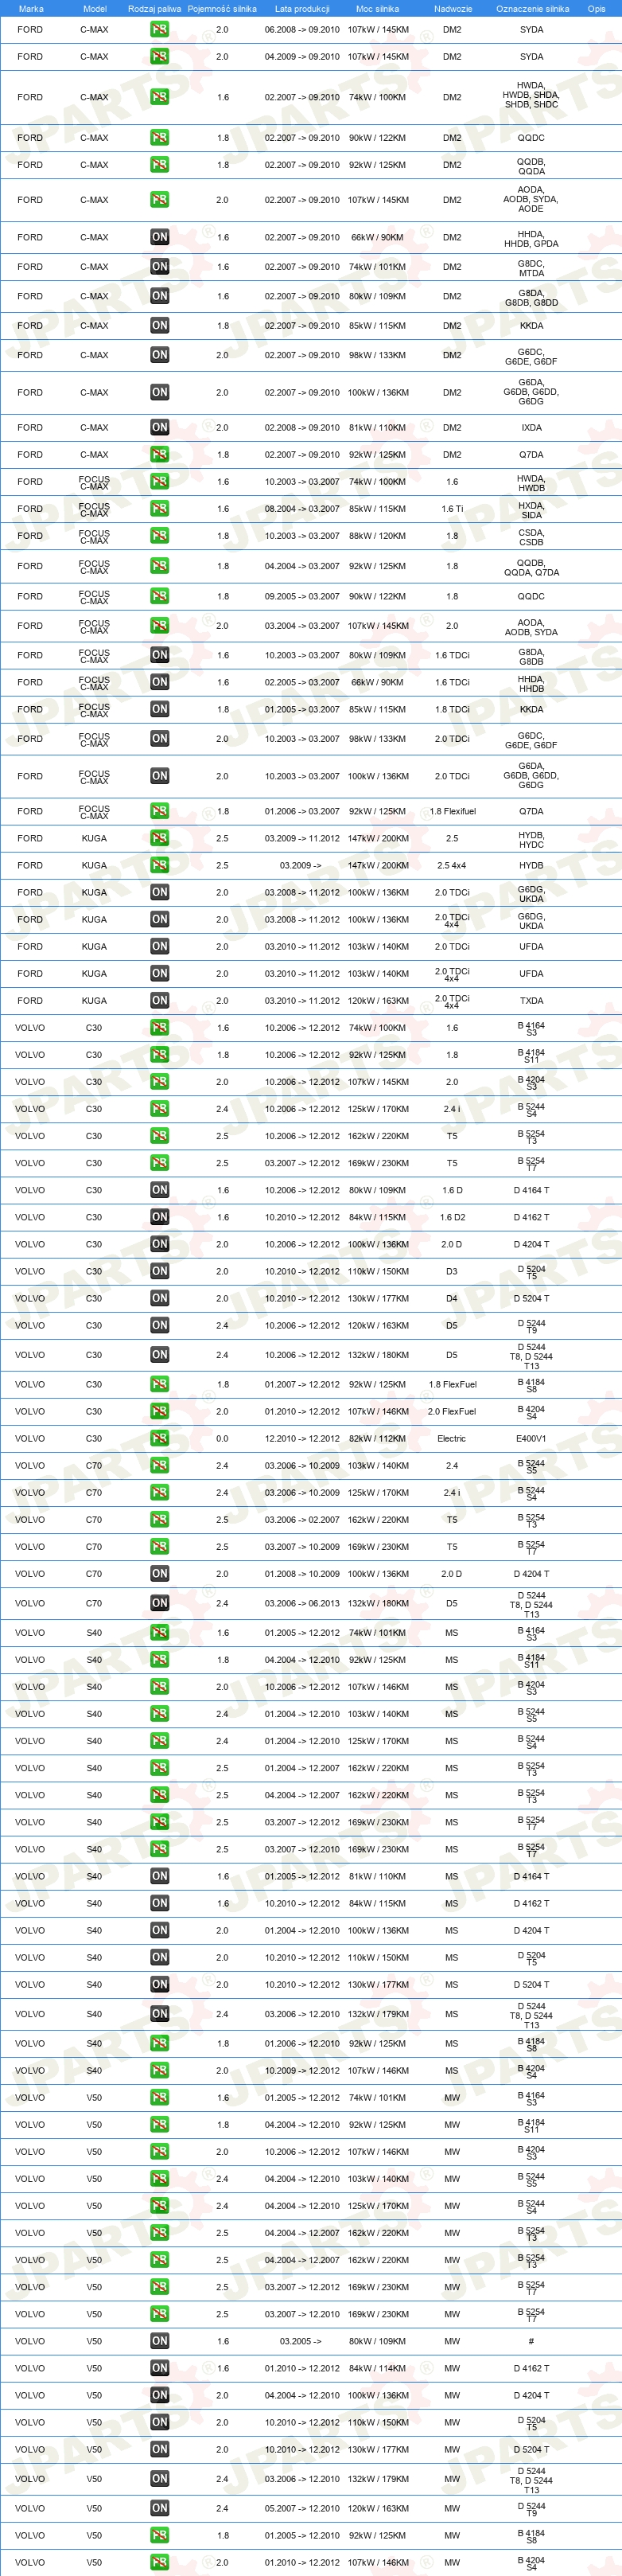This screenshot has width=622, height=2576.
Task: Click petrol icon in S40 B 4184 S8 row
Action: click(160, 2043)
